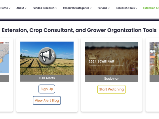The height and width of the screenshot is (119, 159).
Task: Open the Research Tools menu
Action: [x=126, y=8]
